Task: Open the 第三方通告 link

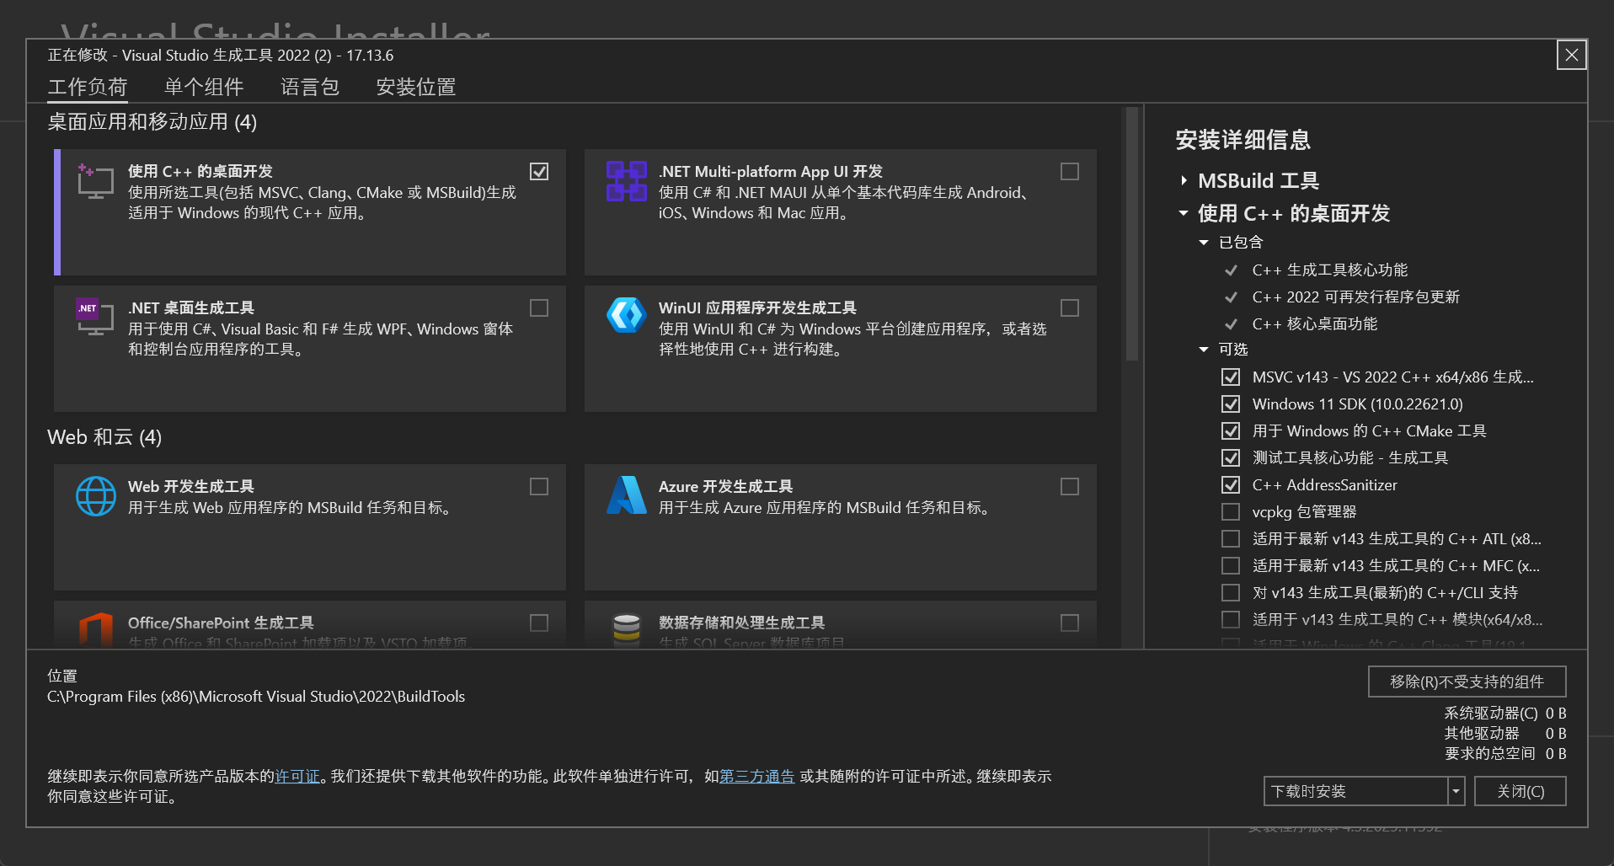Action: [x=756, y=776]
